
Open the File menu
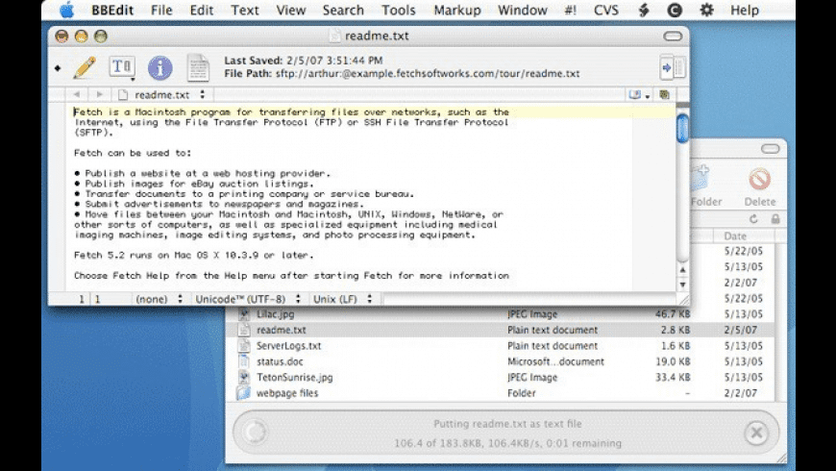pyautogui.click(x=161, y=11)
